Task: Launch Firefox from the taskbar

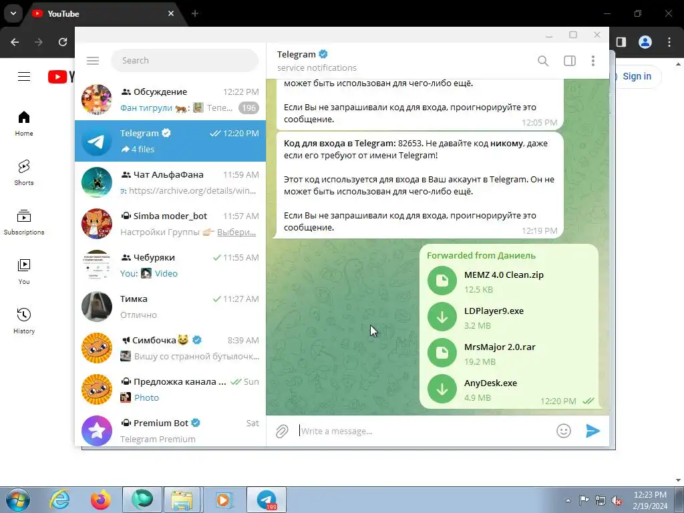Action: pos(101,500)
